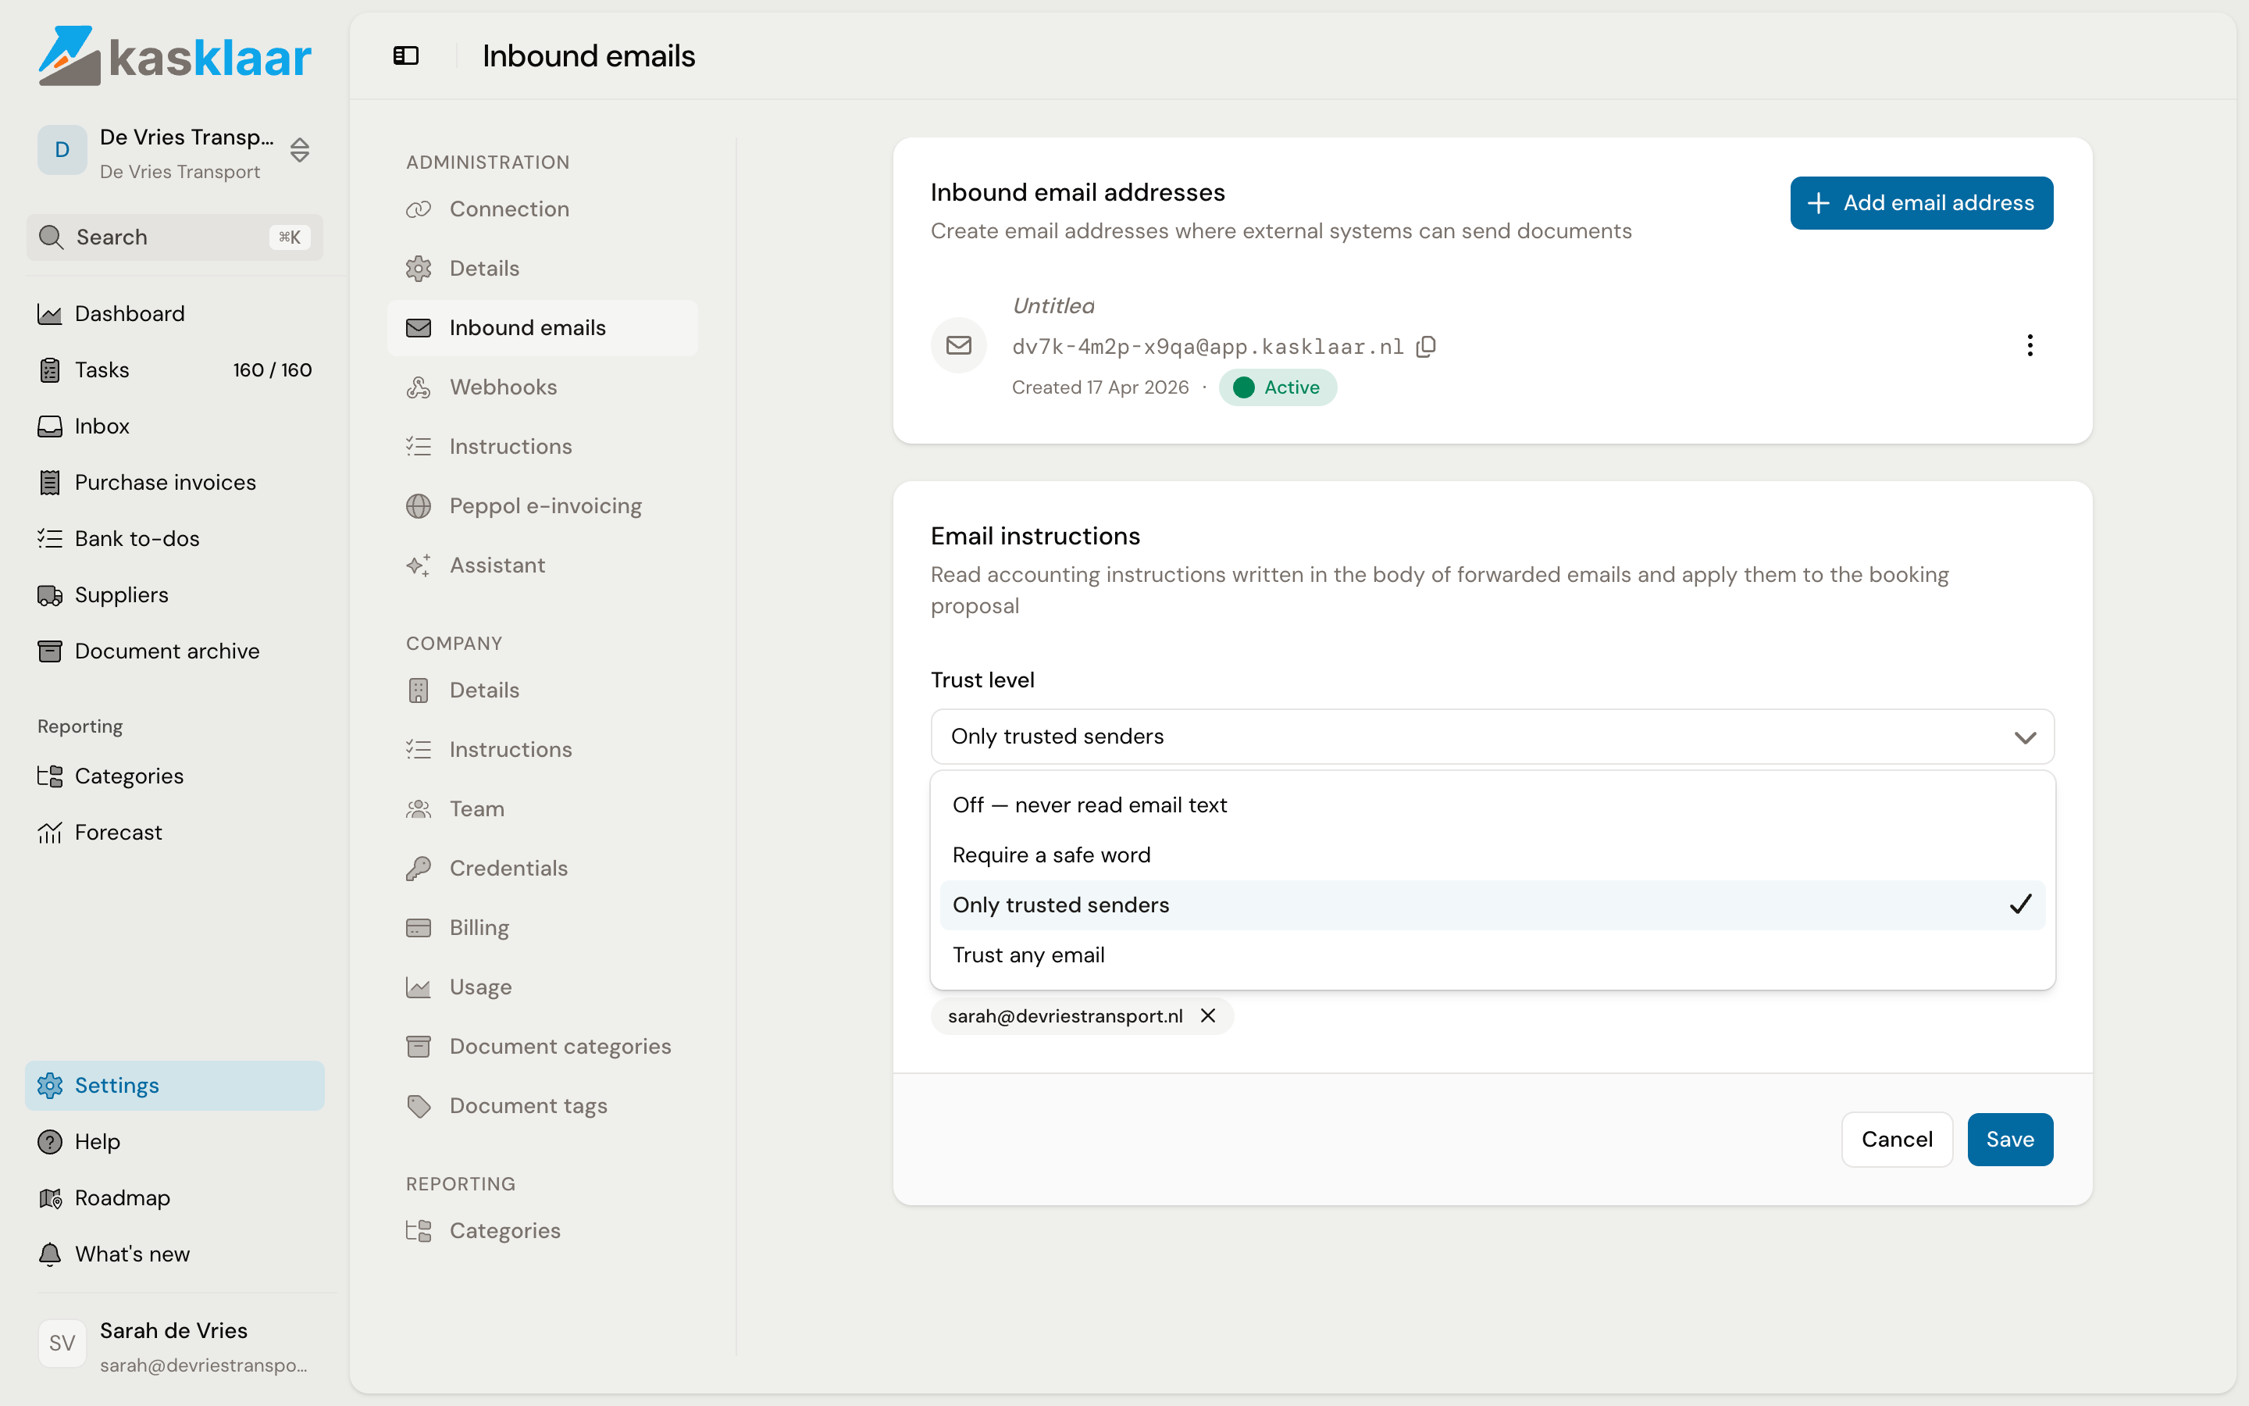Toggle the sidebar panel icon

pos(406,55)
